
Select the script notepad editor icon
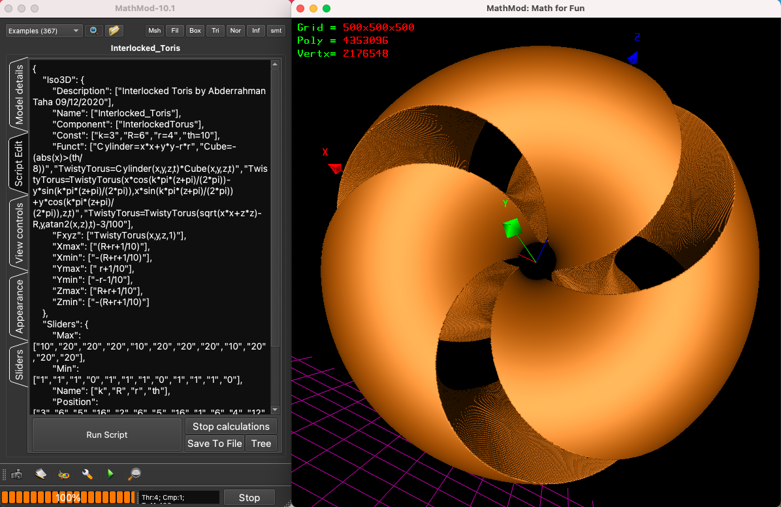pos(40,474)
